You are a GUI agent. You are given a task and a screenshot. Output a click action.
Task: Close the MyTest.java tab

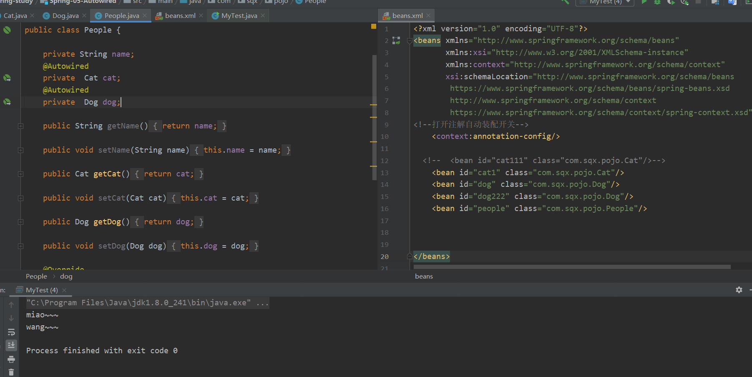(263, 16)
